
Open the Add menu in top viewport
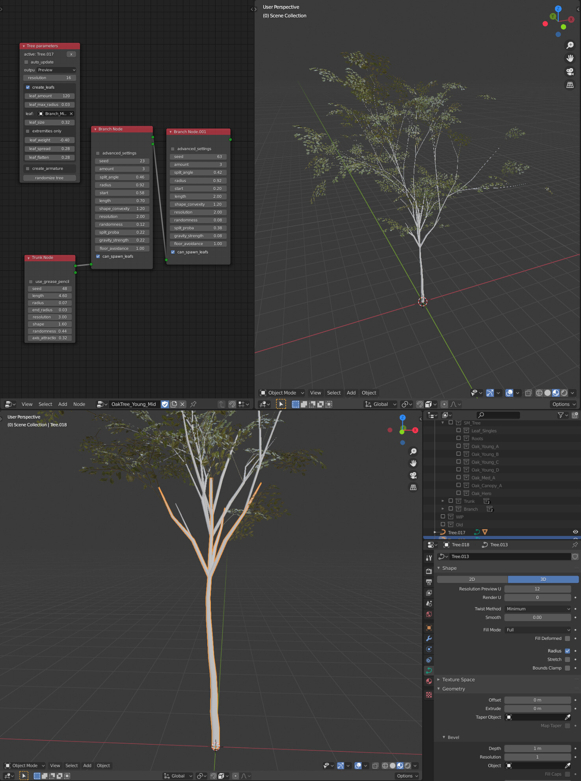(x=351, y=393)
